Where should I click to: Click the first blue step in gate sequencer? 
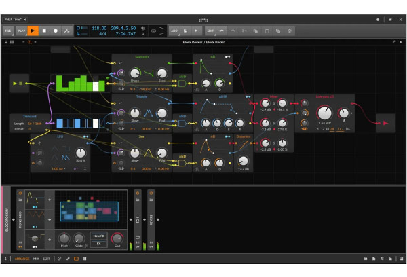(x=60, y=123)
